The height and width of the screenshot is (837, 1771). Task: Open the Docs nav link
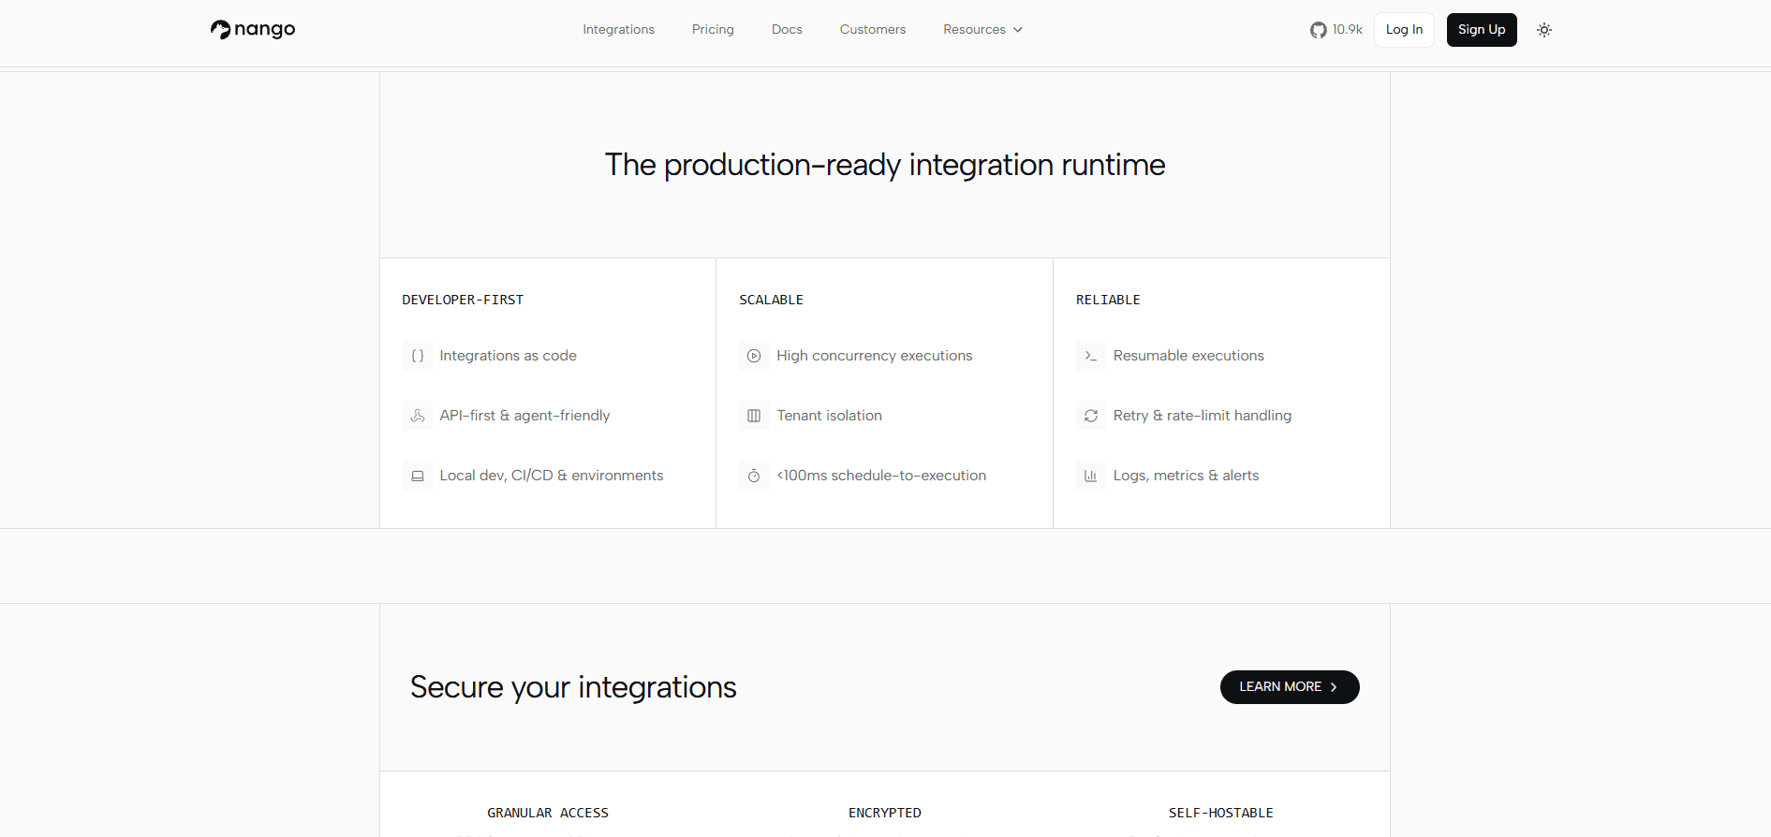click(787, 30)
